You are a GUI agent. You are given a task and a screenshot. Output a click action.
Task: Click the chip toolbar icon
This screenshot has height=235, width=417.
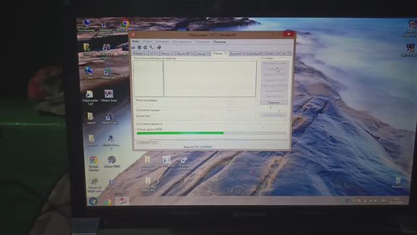(139, 48)
